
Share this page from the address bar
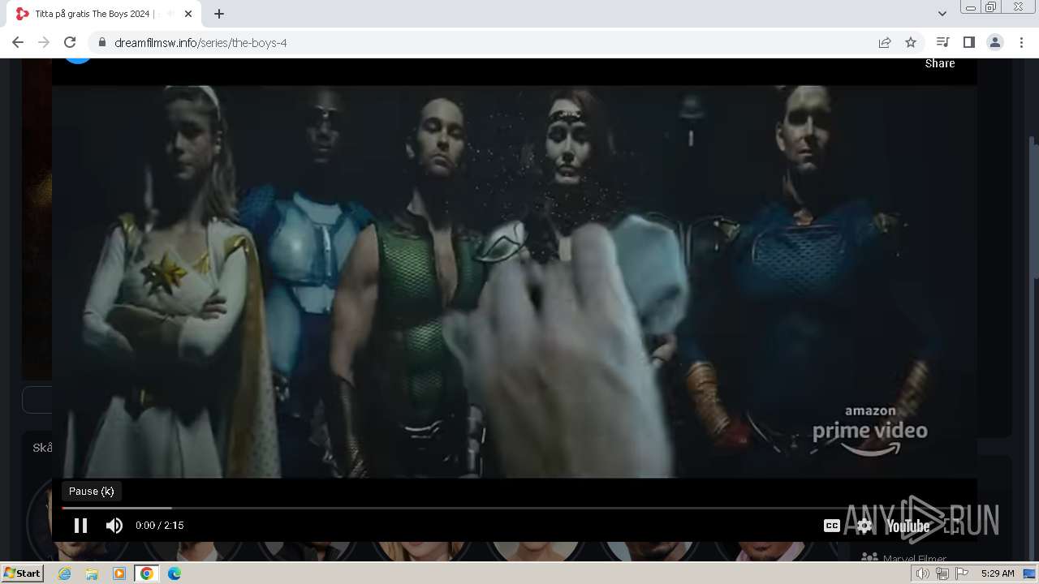[885, 42]
